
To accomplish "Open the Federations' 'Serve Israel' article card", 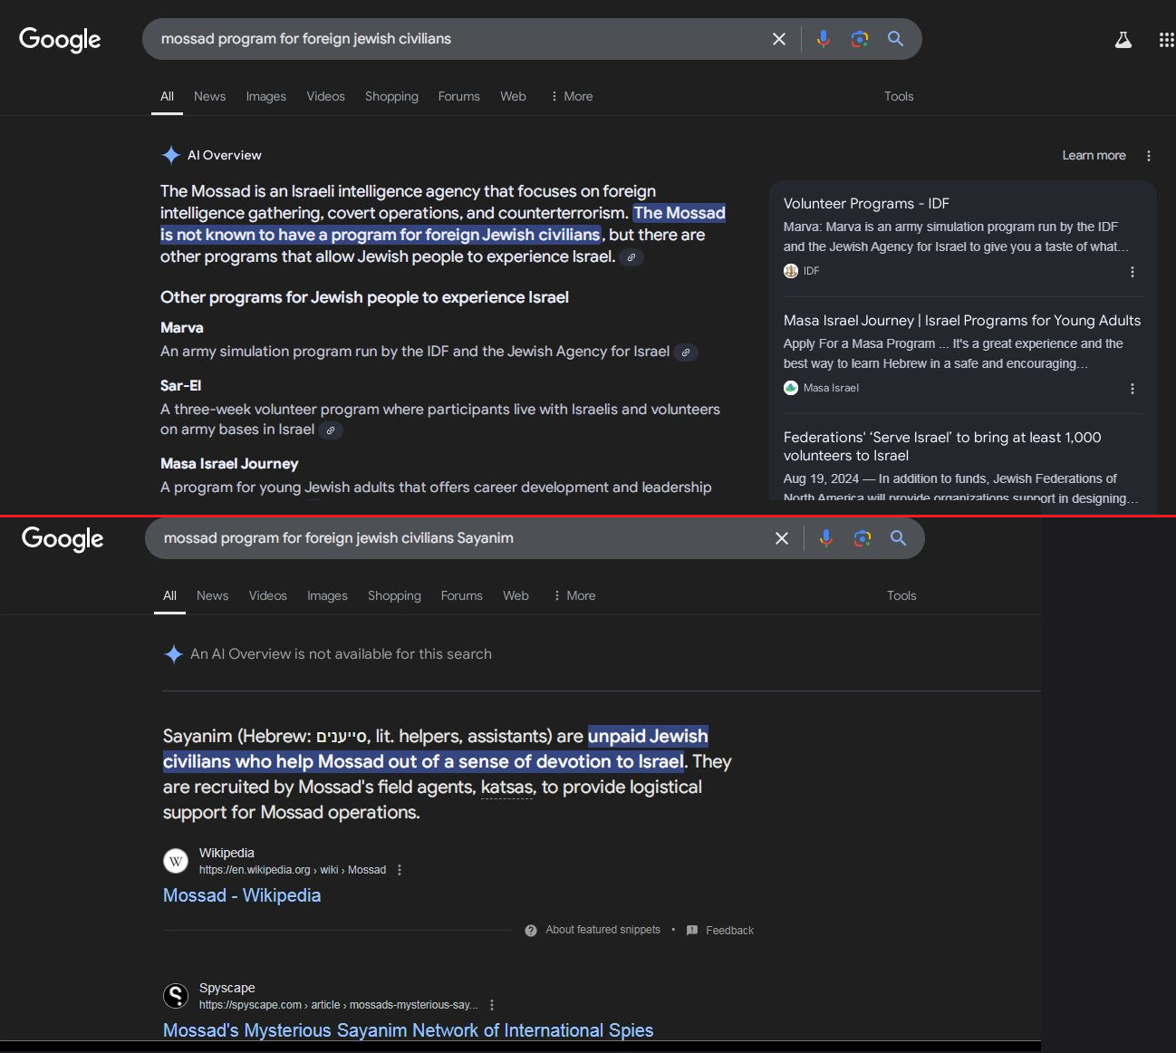I will coord(942,447).
